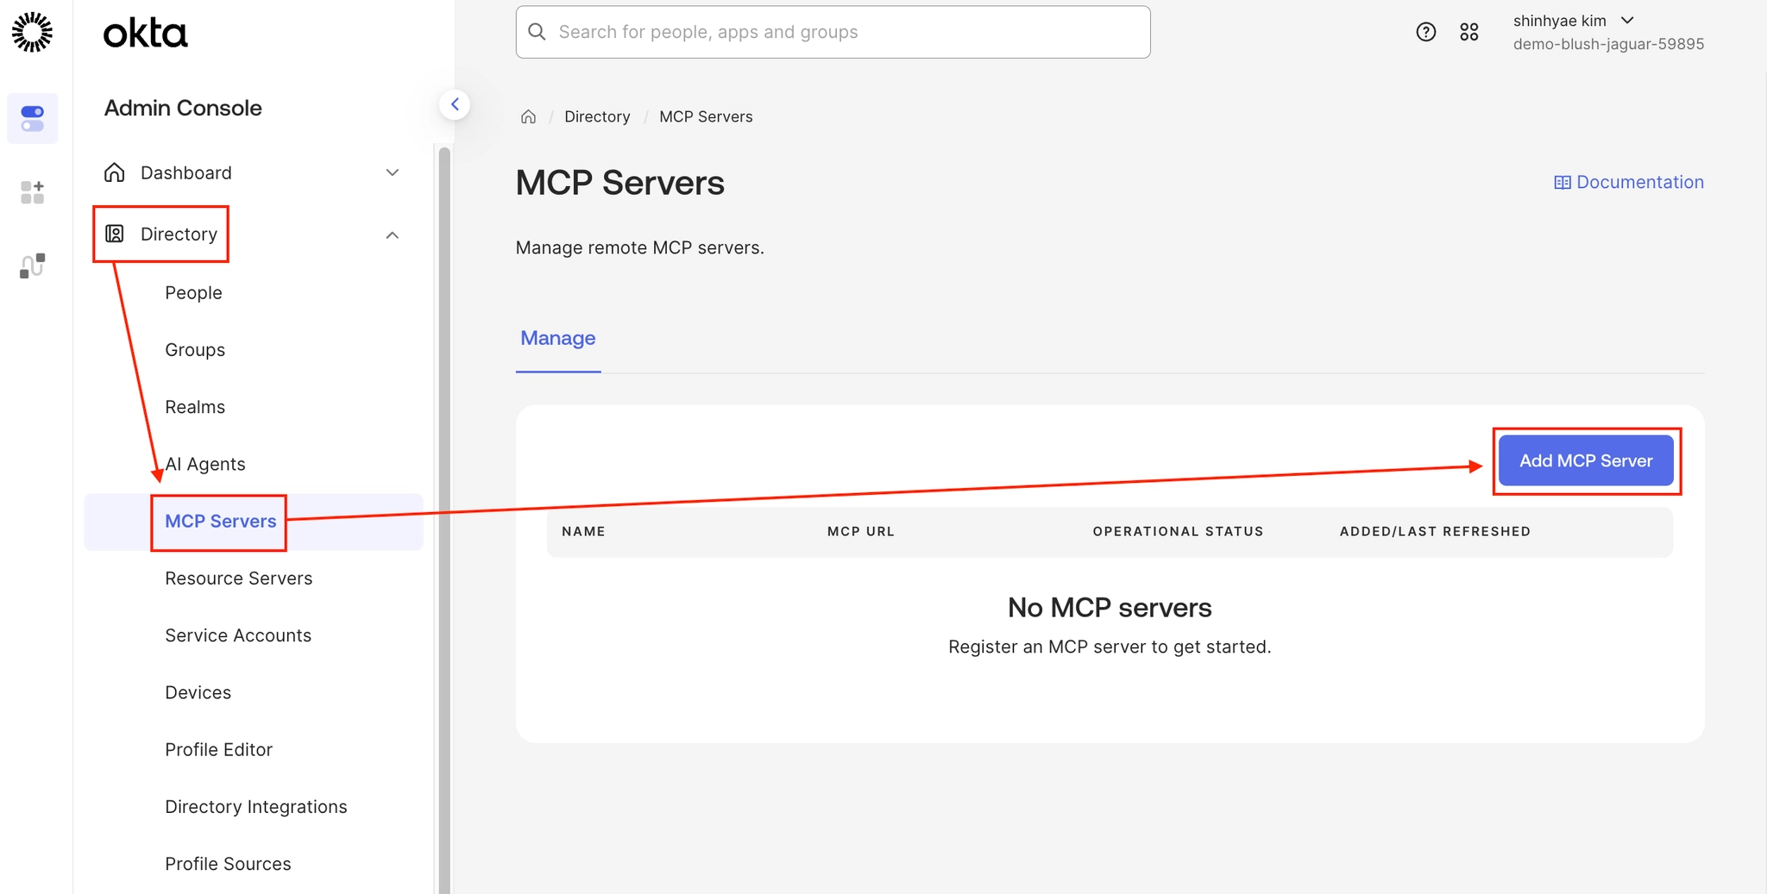Click the ADDED/LAST REFRESHED column header
Viewport: 1767px width, 894px height.
[1435, 532]
